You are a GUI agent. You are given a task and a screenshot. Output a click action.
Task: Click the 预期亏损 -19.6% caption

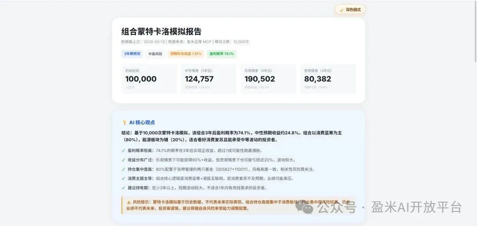pyautogui.click(x=316, y=87)
